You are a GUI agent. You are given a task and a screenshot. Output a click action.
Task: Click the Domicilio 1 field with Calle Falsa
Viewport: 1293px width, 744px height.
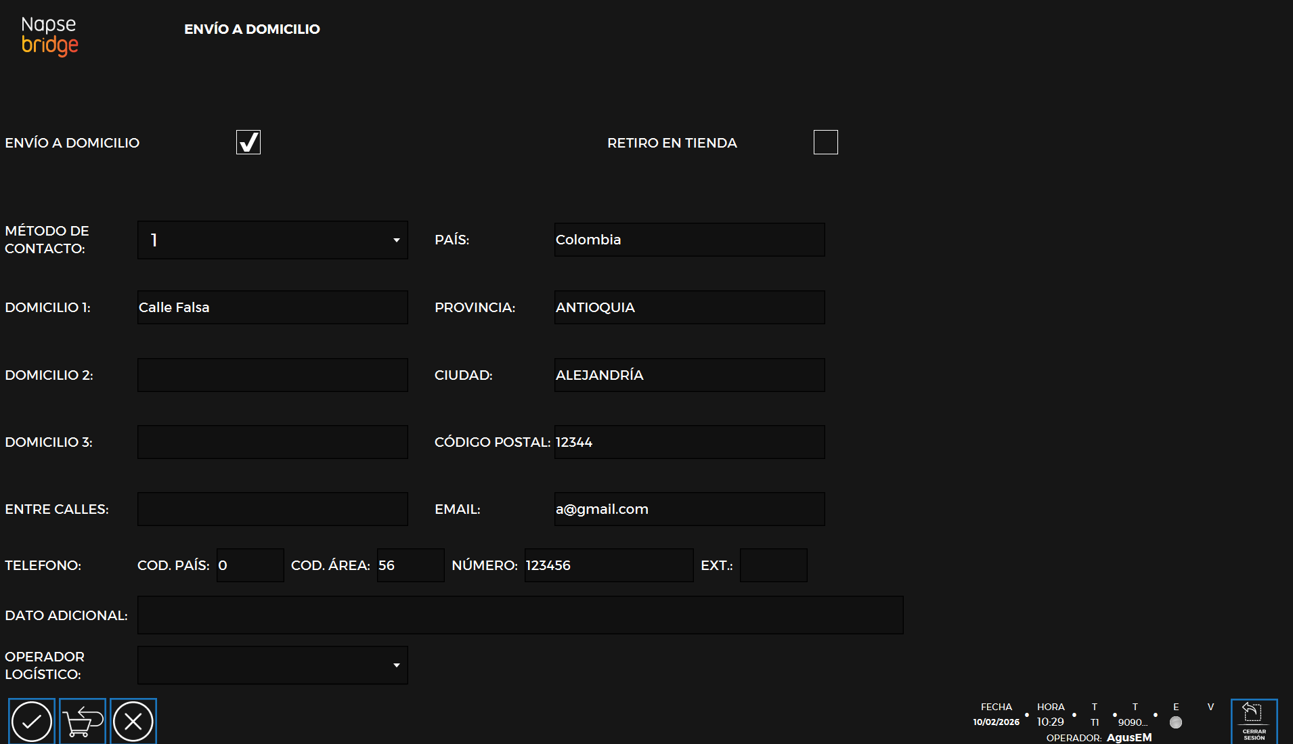[272, 307]
